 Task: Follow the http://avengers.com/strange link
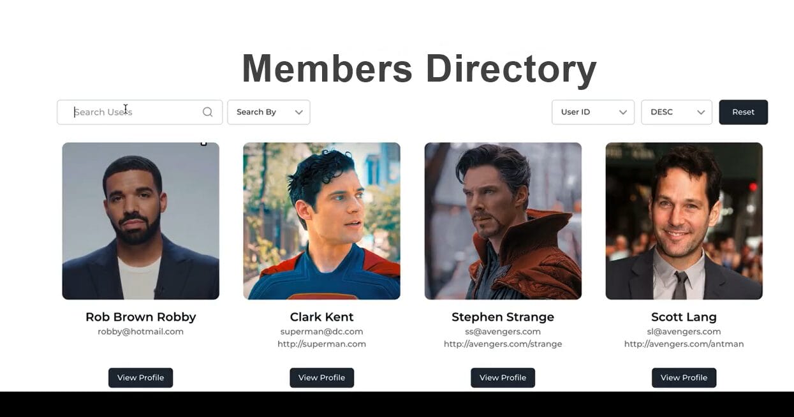pyautogui.click(x=503, y=344)
